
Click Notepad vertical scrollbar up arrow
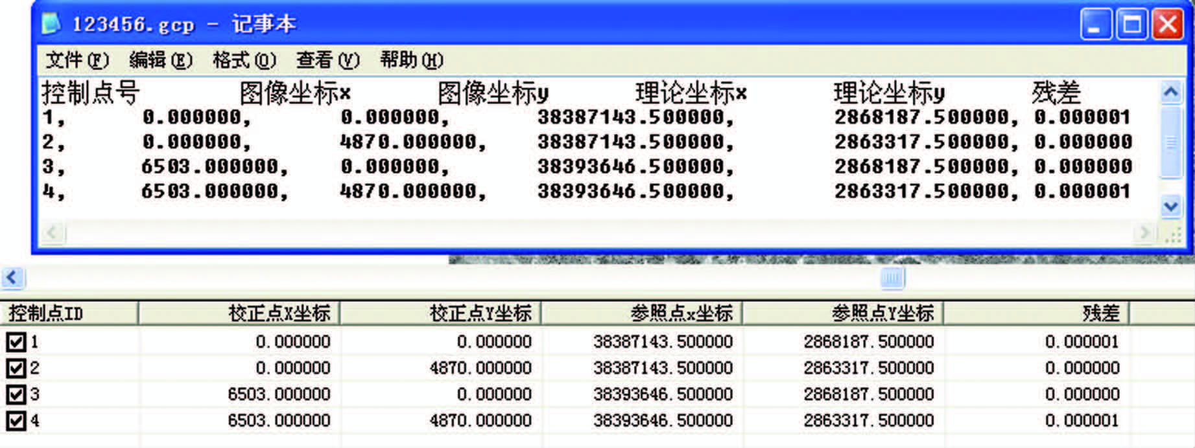coord(1170,93)
